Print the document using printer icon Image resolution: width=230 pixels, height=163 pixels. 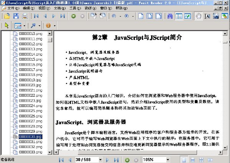point(25,16)
